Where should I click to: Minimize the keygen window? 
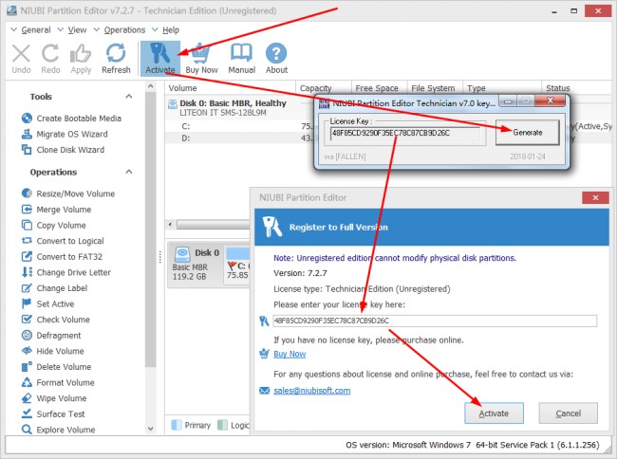pos(508,101)
